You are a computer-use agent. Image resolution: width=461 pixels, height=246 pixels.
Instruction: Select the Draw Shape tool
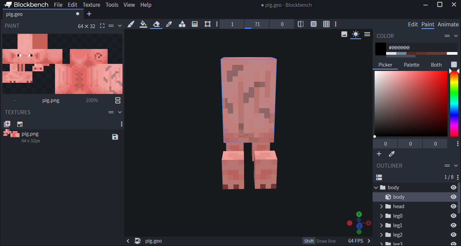(x=182, y=24)
